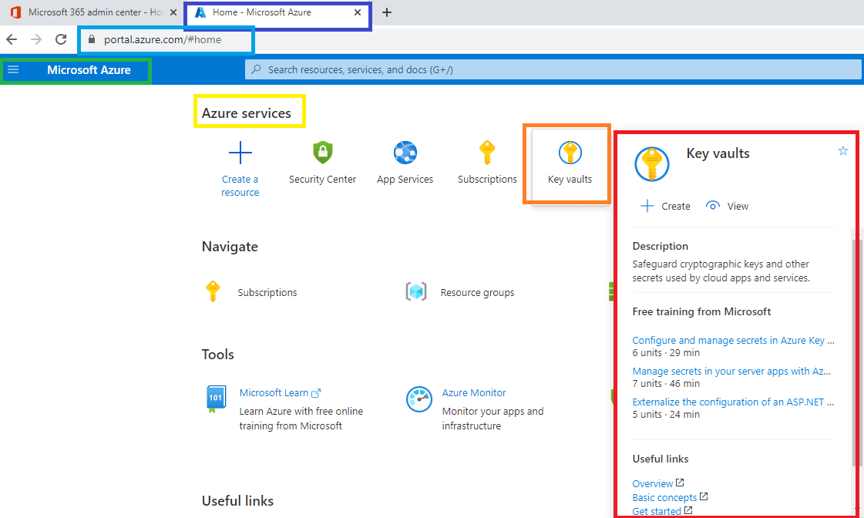Click the Microsoft Azure title in header

pos(89,70)
